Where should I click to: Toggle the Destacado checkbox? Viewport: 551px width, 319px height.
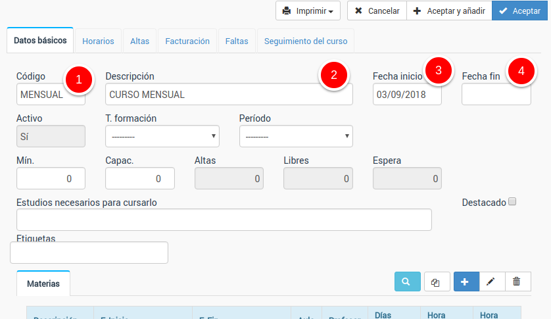[x=512, y=202]
